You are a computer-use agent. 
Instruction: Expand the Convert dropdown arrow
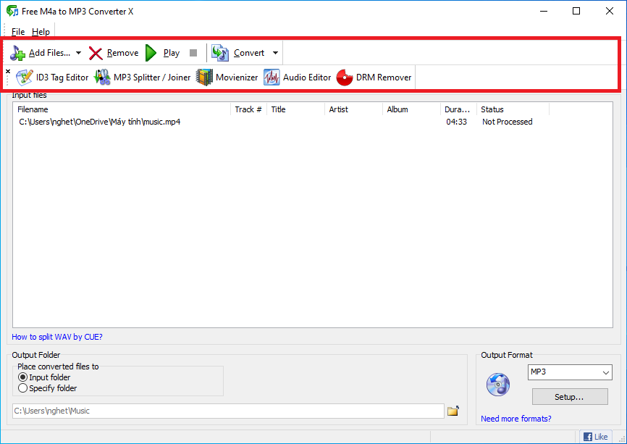click(x=275, y=53)
